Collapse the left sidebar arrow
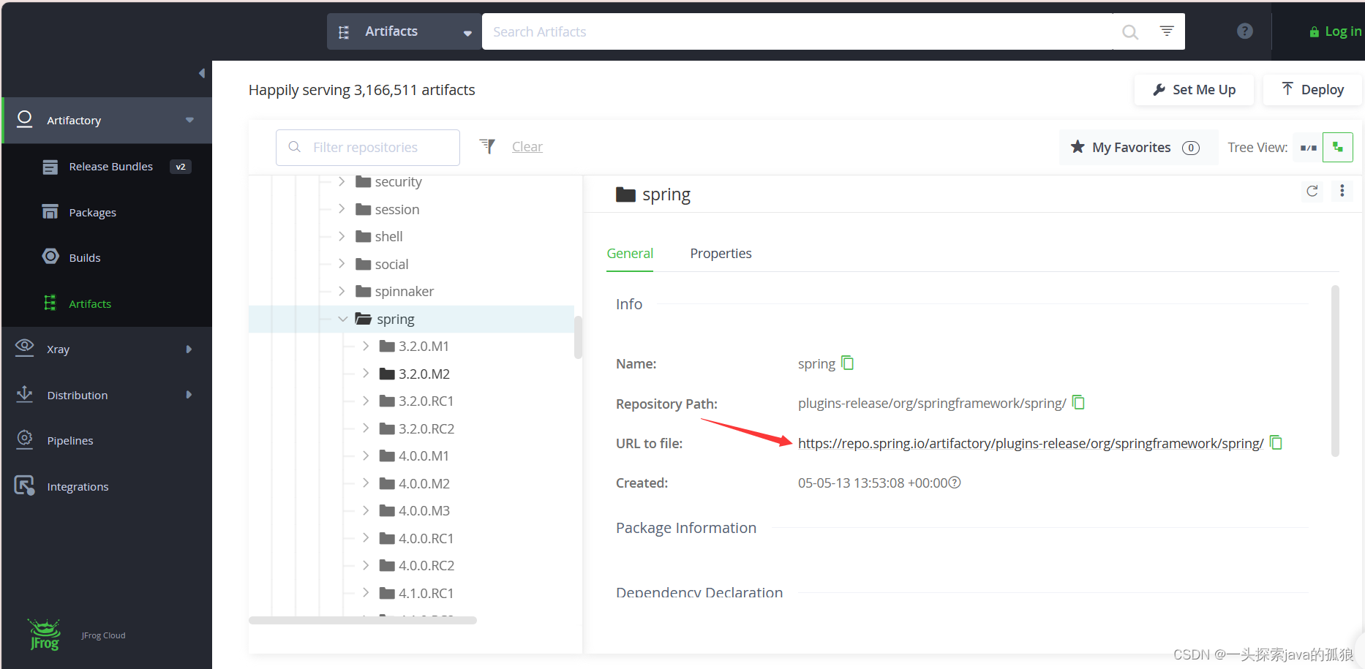Image resolution: width=1365 pixels, height=669 pixels. (x=202, y=73)
